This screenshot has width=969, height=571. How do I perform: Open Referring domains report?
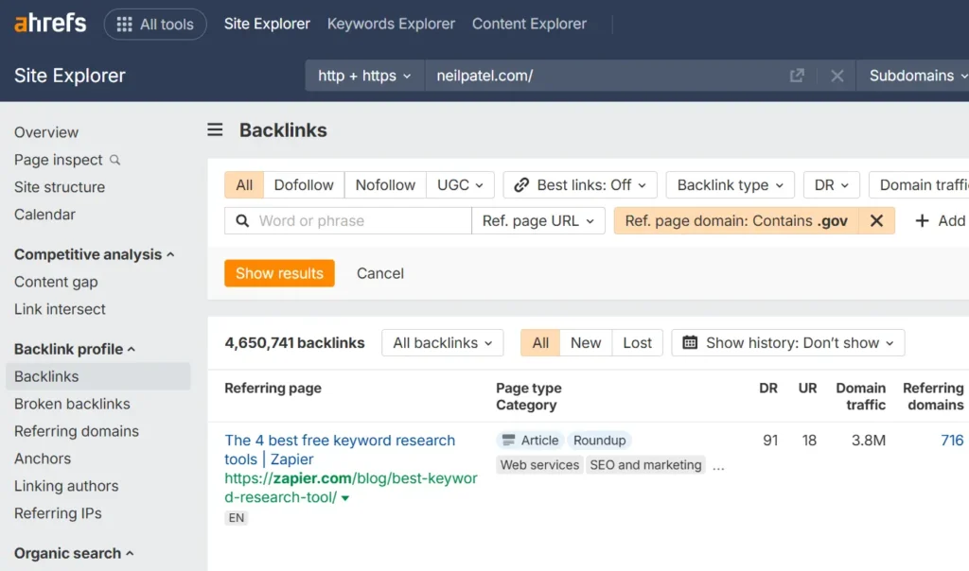pos(77,431)
